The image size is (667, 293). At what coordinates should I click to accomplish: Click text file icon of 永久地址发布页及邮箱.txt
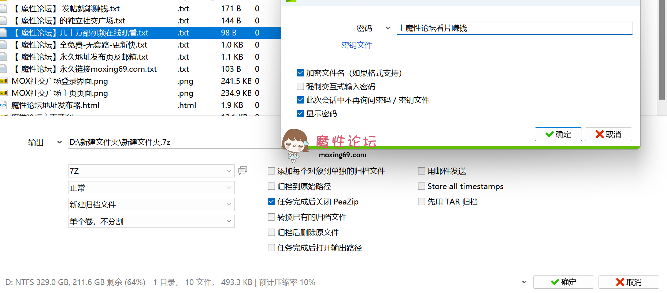tap(3, 57)
